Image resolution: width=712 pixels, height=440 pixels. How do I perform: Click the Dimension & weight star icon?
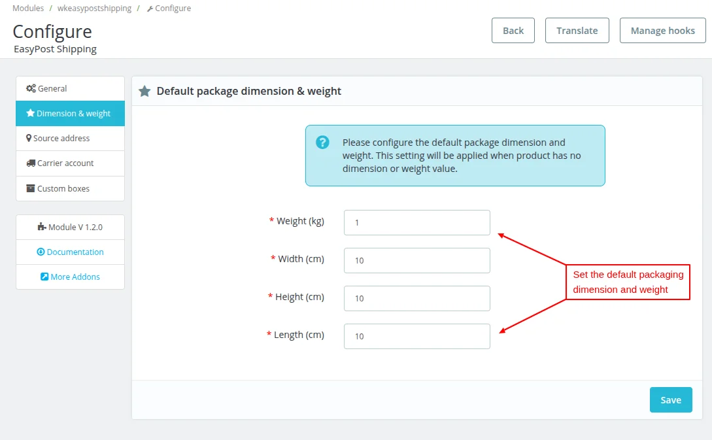pyautogui.click(x=30, y=113)
